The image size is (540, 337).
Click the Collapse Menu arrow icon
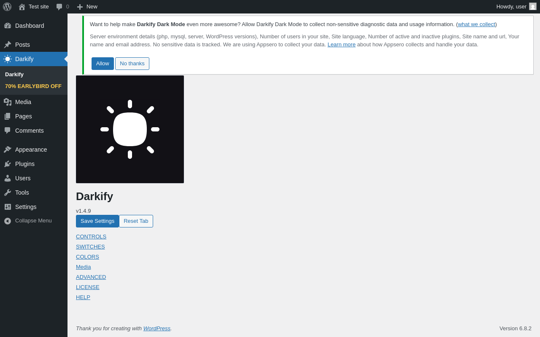point(8,221)
